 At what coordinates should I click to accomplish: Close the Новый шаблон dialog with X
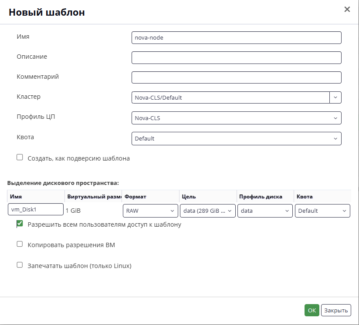[347, 10]
